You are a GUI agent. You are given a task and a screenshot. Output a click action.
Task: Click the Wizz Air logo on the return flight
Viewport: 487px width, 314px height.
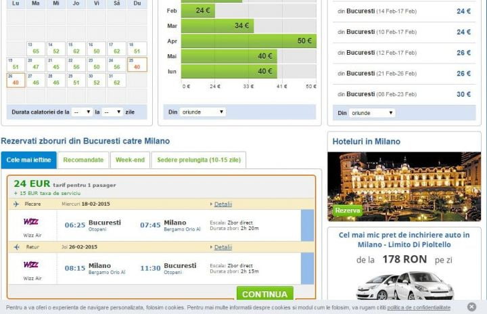31,265
